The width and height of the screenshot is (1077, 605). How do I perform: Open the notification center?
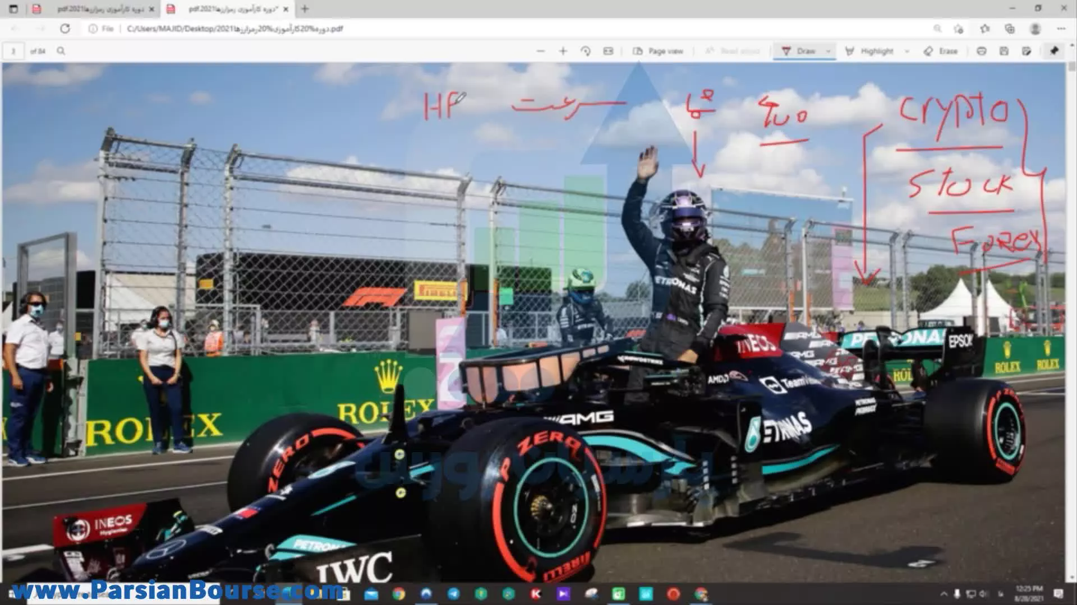pos(1058,594)
